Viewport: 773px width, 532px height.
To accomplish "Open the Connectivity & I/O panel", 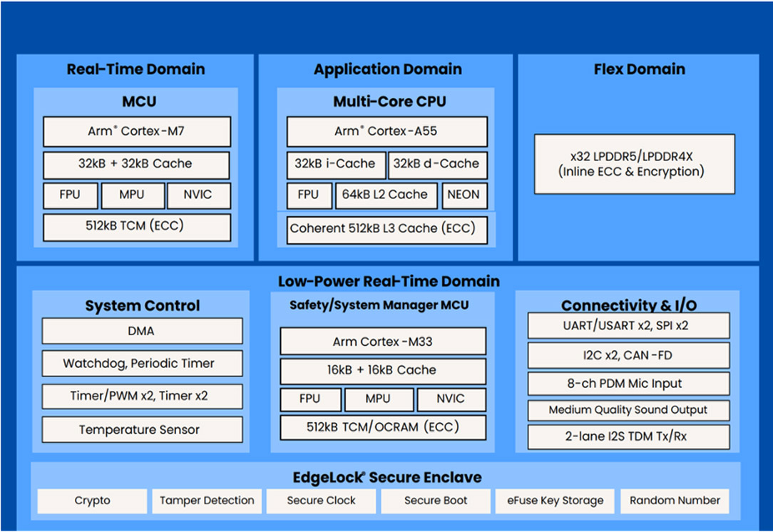I will tap(628, 305).
